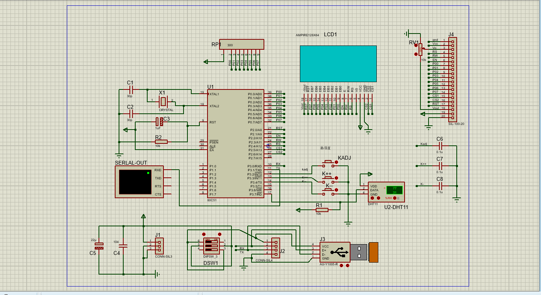Click the DIPSW_3 label text

pos(211,256)
